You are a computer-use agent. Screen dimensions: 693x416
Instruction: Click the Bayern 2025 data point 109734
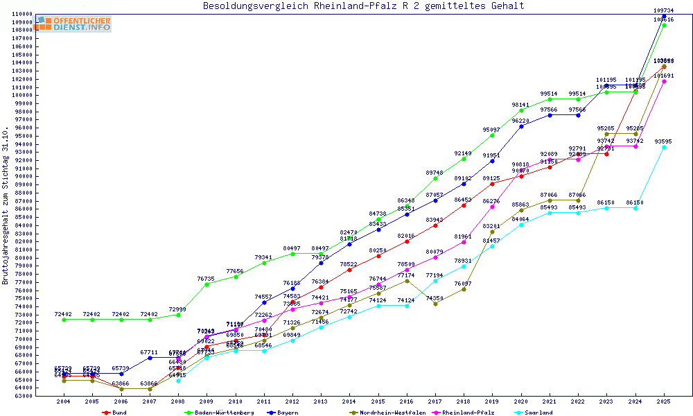click(x=664, y=16)
